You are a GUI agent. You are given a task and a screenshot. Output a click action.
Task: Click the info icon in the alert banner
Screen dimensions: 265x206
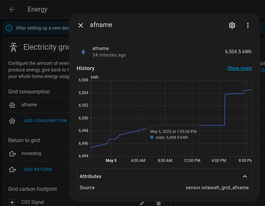10,28
